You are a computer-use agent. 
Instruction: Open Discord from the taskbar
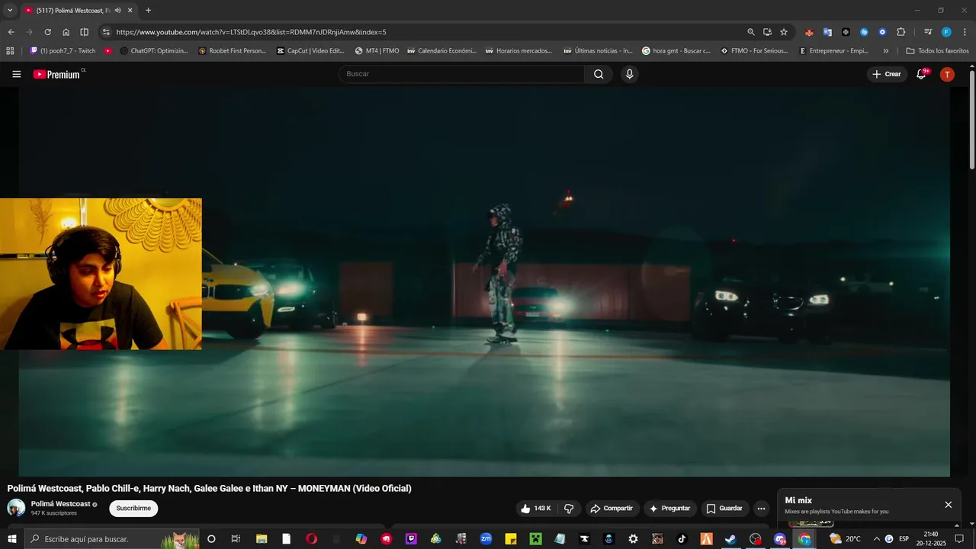coord(780,539)
